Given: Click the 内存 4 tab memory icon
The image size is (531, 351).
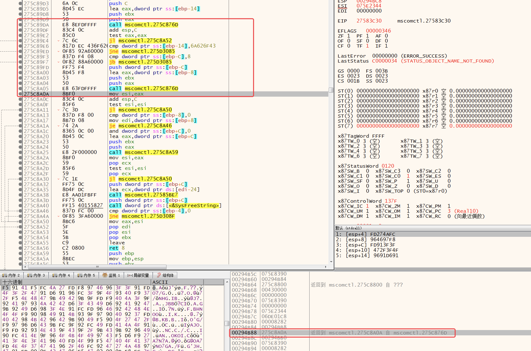Looking at the screenshot, I should tap(55, 275).
